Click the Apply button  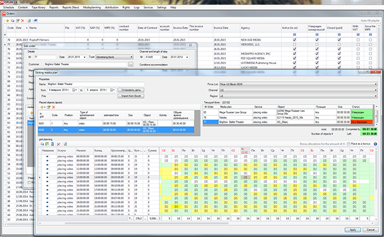[353, 230]
